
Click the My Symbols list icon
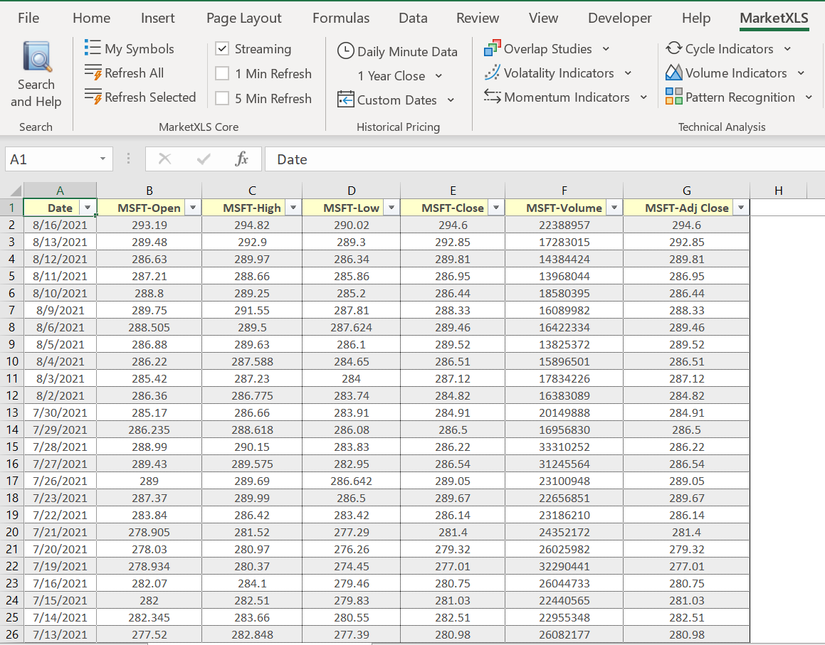click(x=93, y=48)
